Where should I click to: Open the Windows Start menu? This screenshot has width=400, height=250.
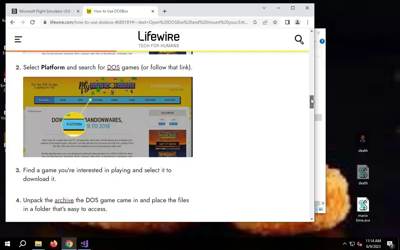[7, 244]
